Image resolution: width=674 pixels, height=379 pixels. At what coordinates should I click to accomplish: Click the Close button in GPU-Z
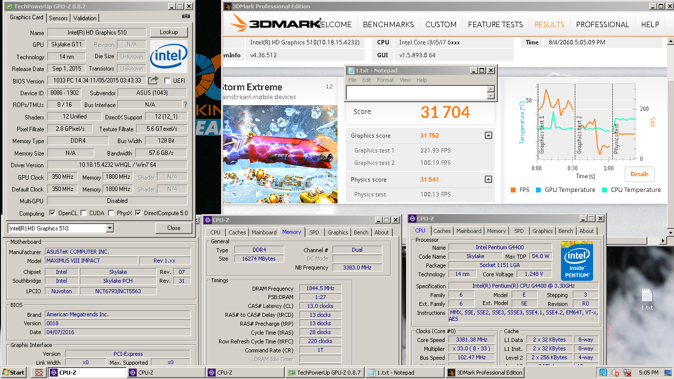point(174,228)
